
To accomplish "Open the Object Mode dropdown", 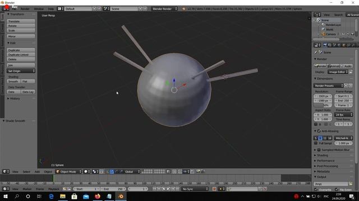I will 68,171.
